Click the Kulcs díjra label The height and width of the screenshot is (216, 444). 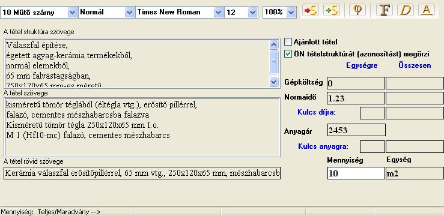(x=317, y=112)
